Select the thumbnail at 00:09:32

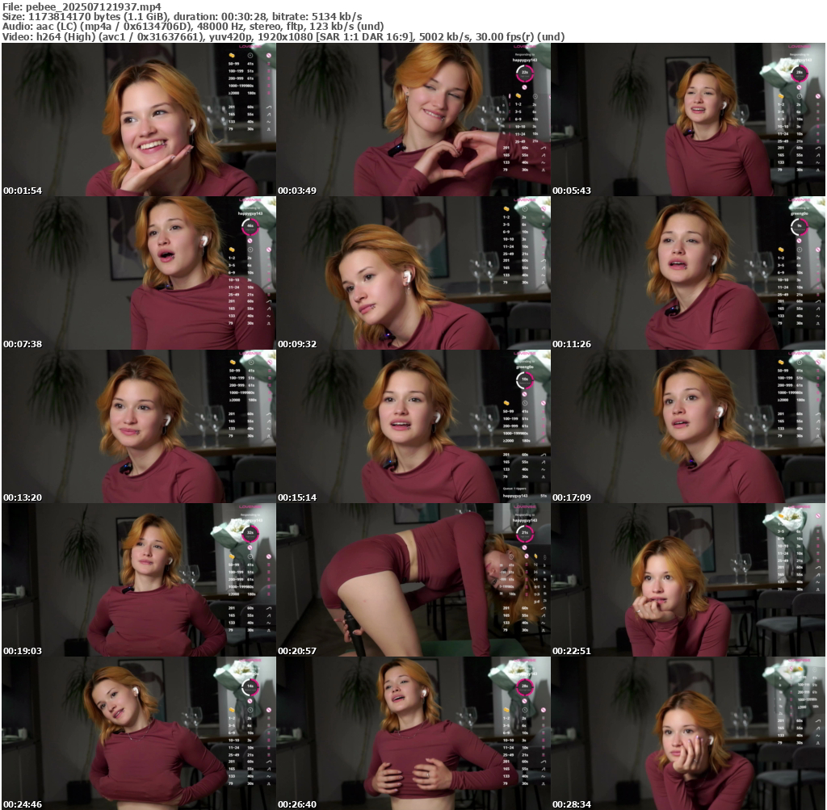(x=413, y=273)
